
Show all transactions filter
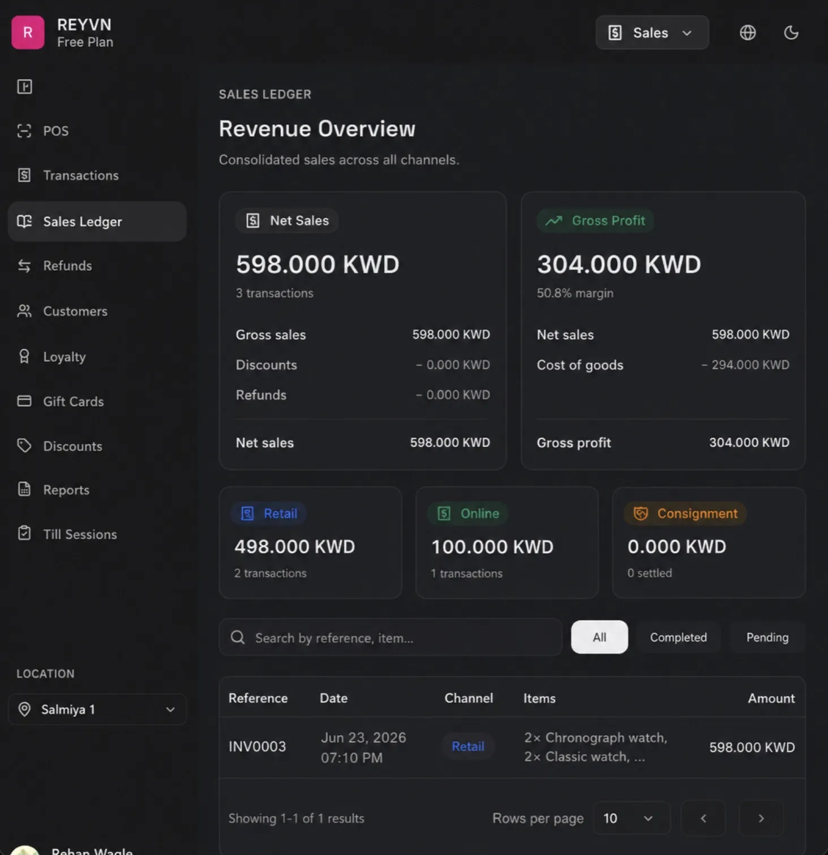point(599,637)
